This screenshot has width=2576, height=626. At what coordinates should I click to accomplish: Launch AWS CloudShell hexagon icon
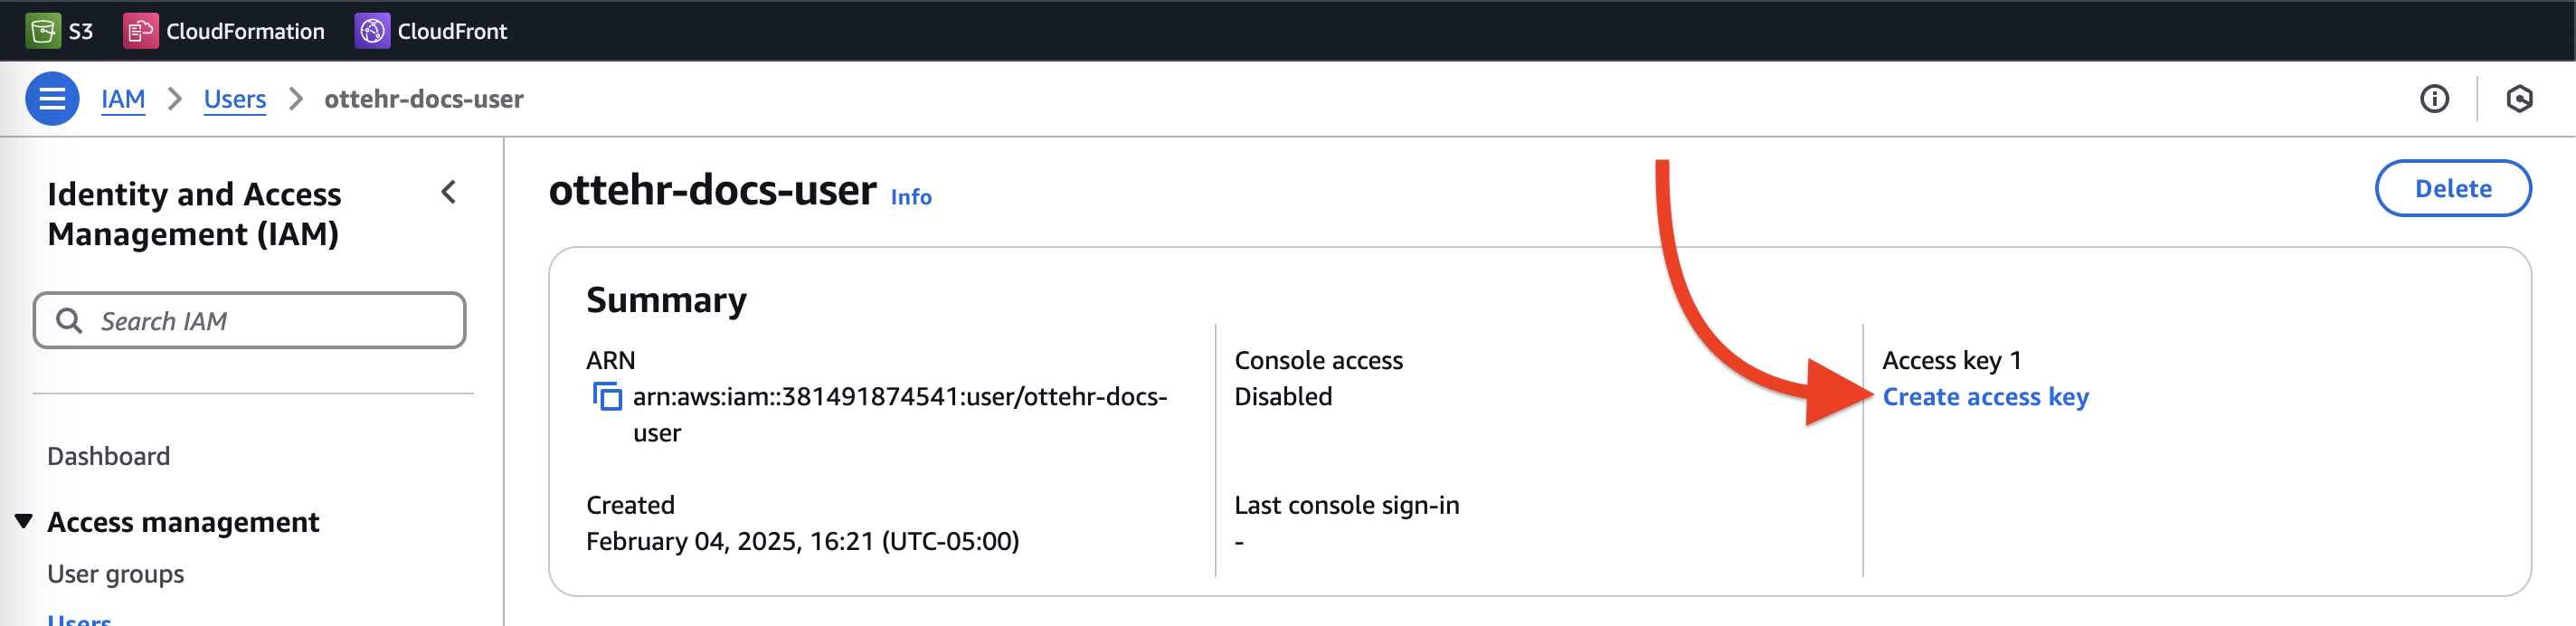click(x=2520, y=98)
